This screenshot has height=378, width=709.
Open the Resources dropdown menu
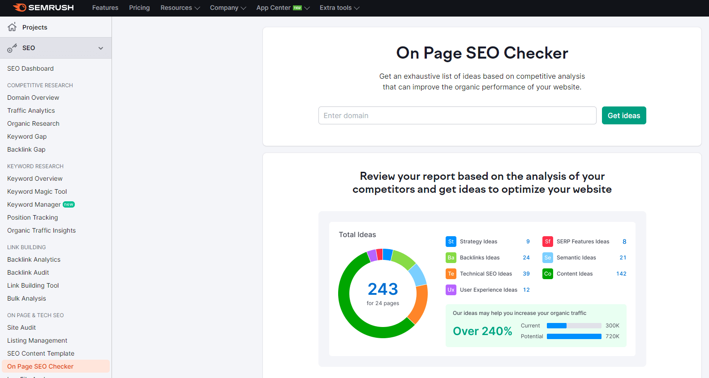[x=180, y=8]
